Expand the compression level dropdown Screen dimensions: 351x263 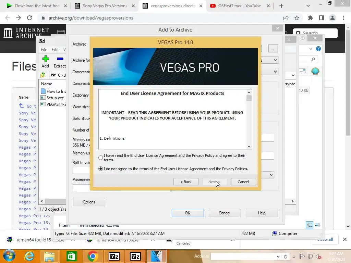(x=275, y=72)
